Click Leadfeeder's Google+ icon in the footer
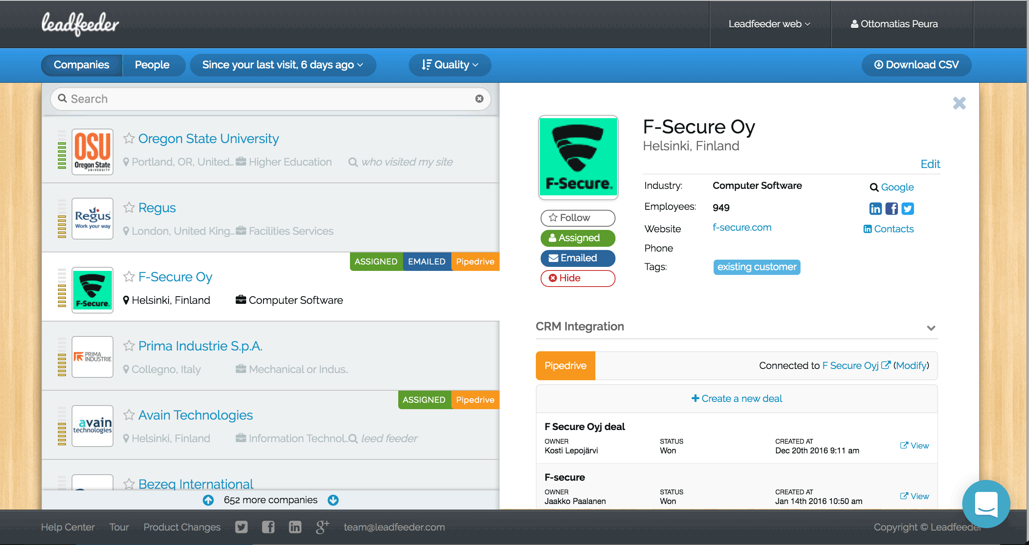This screenshot has height=545, width=1029. pos(321,527)
